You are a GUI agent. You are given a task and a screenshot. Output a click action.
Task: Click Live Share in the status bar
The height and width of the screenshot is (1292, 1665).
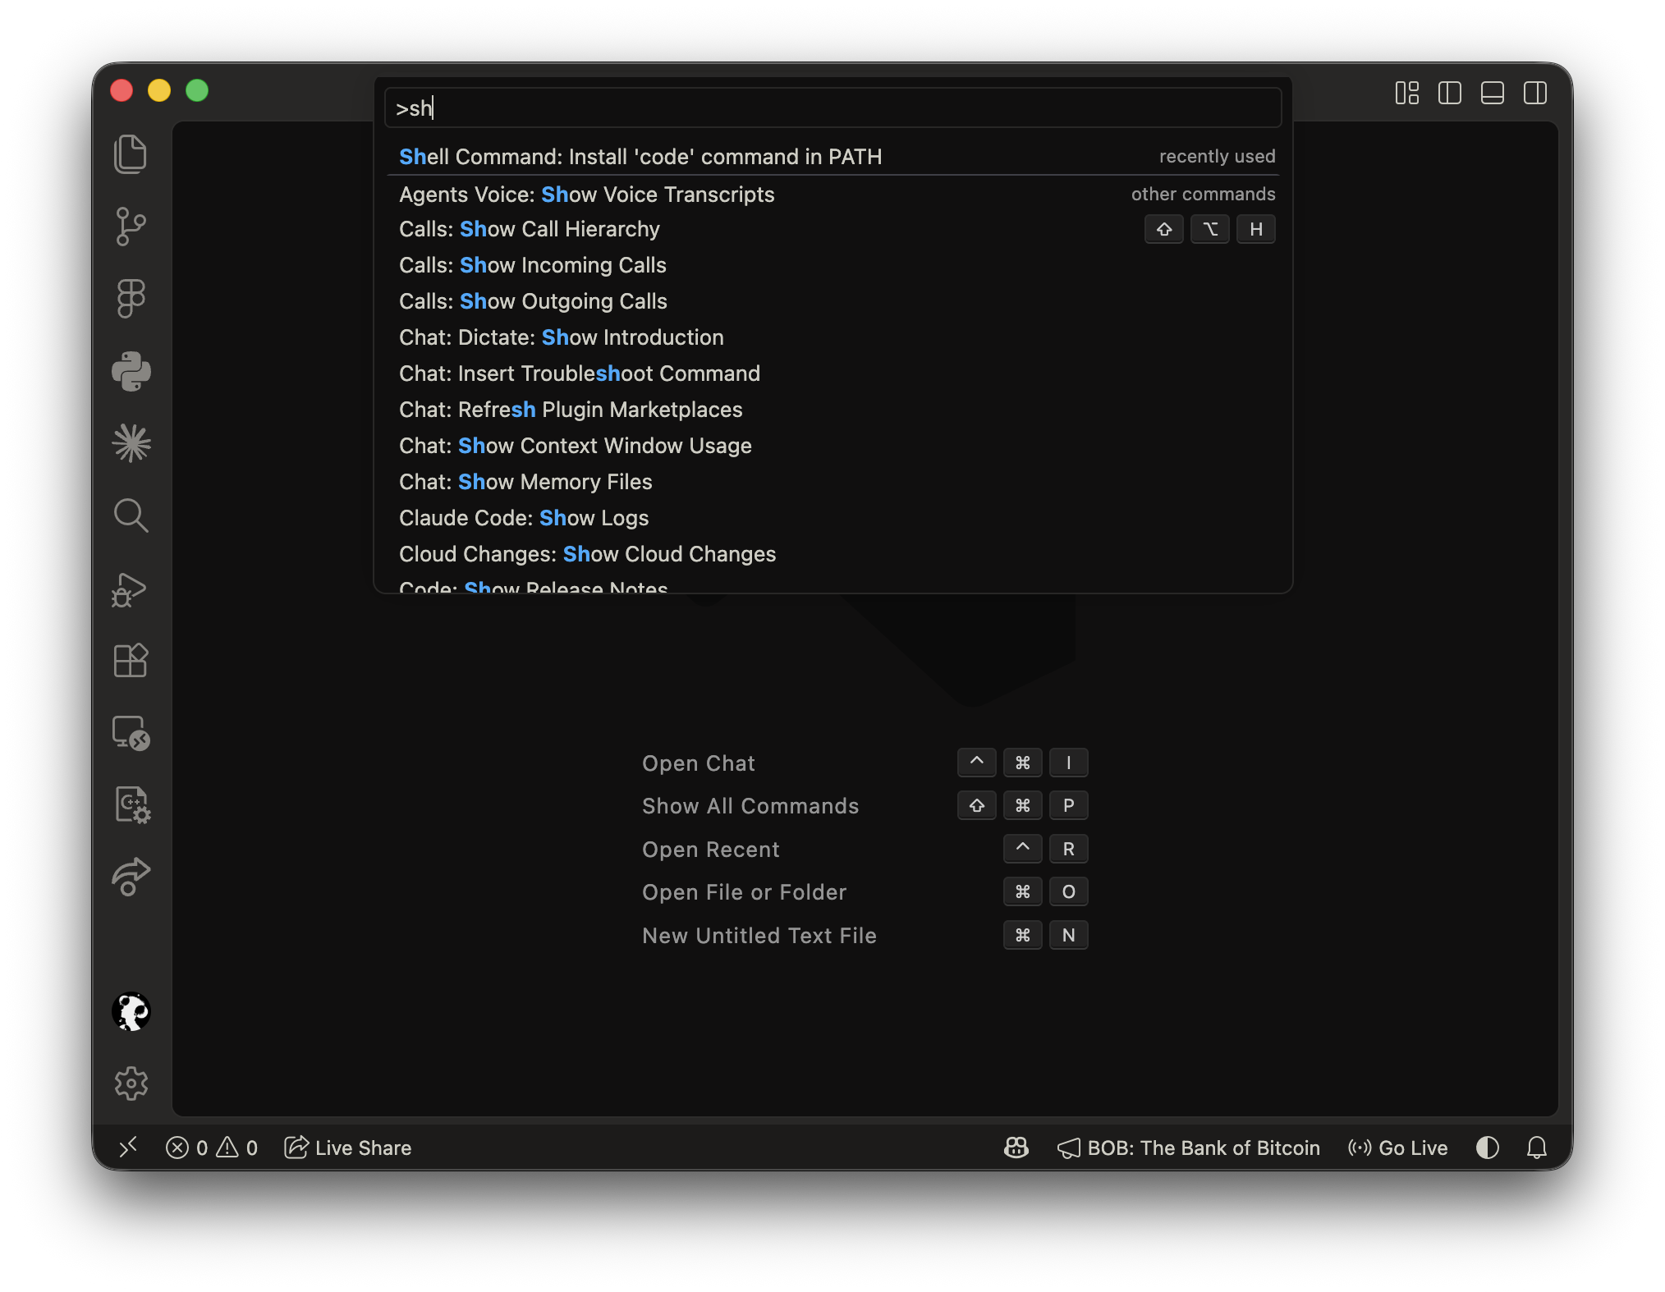[x=348, y=1148]
